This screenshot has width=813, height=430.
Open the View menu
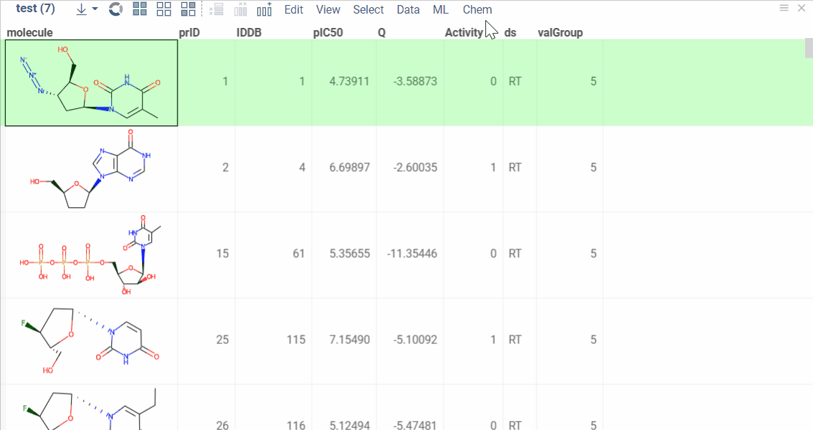[x=328, y=10]
